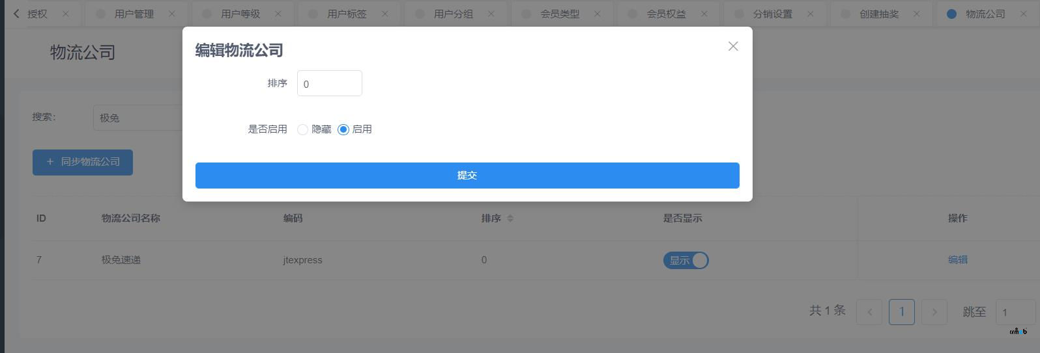Go to next page arrow
The image size is (1040, 353).
point(934,312)
